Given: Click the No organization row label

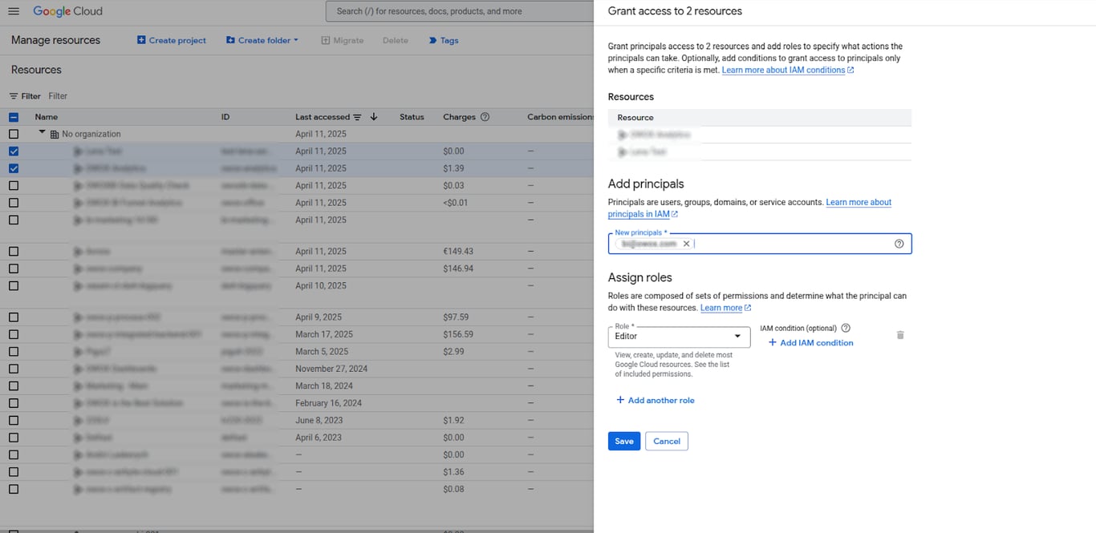Looking at the screenshot, I should click(91, 135).
